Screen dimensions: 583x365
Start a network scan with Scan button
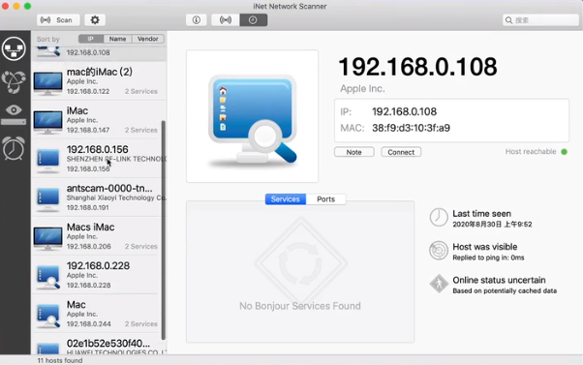58,20
